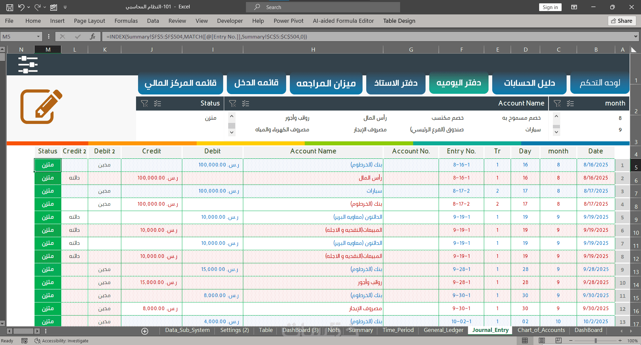Open the ميزان المراجعه button
This screenshot has width=641, height=345.
point(326,83)
